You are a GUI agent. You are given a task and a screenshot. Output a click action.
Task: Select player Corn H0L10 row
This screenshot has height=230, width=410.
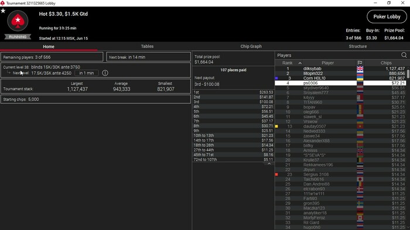(340, 78)
